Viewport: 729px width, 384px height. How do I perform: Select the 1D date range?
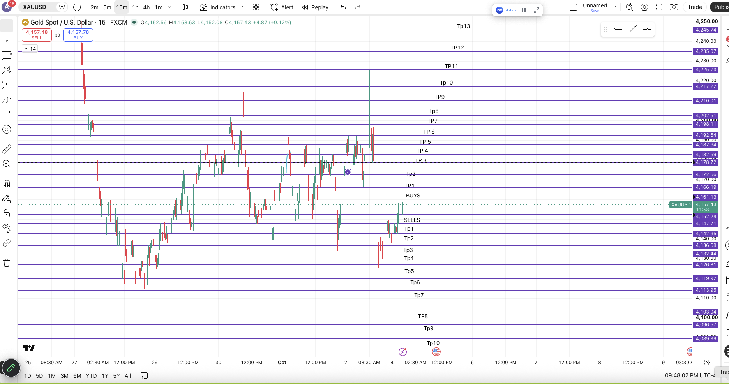tap(28, 376)
